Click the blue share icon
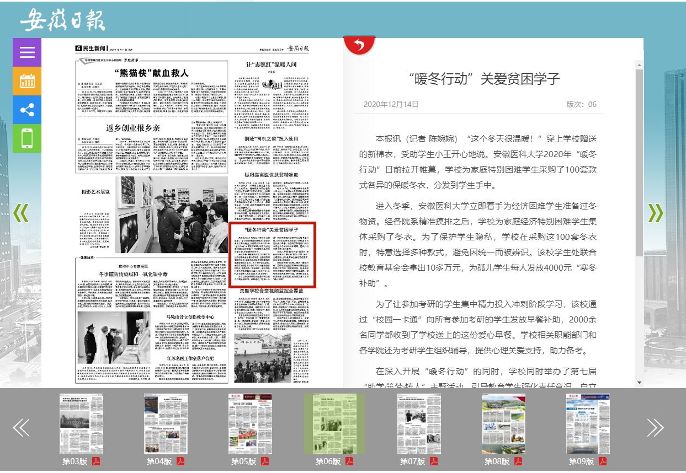This screenshot has width=686, height=473. (x=27, y=110)
